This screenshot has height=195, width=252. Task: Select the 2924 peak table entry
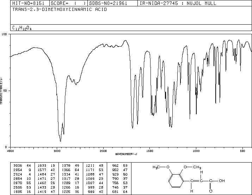click(22, 174)
